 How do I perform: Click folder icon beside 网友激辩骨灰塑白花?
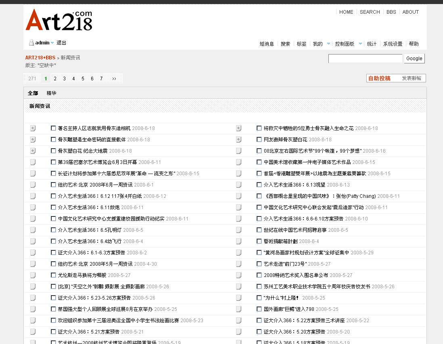pyautogui.click(x=238, y=140)
